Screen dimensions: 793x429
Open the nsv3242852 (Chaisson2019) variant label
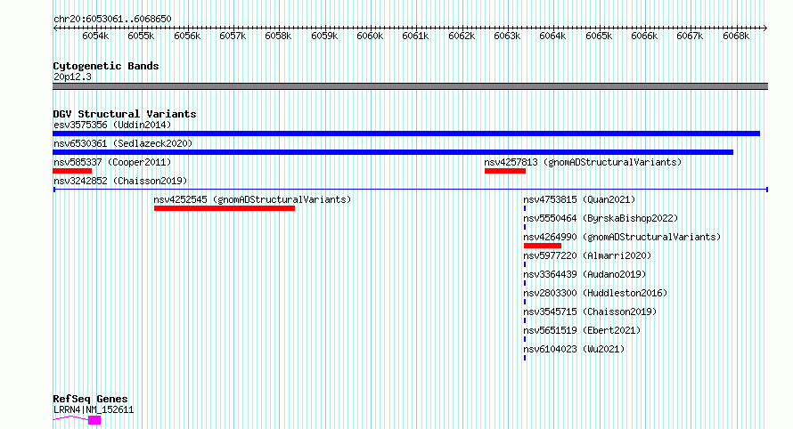pyautogui.click(x=120, y=181)
